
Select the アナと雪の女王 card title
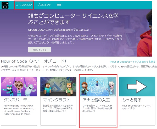point(96,100)
